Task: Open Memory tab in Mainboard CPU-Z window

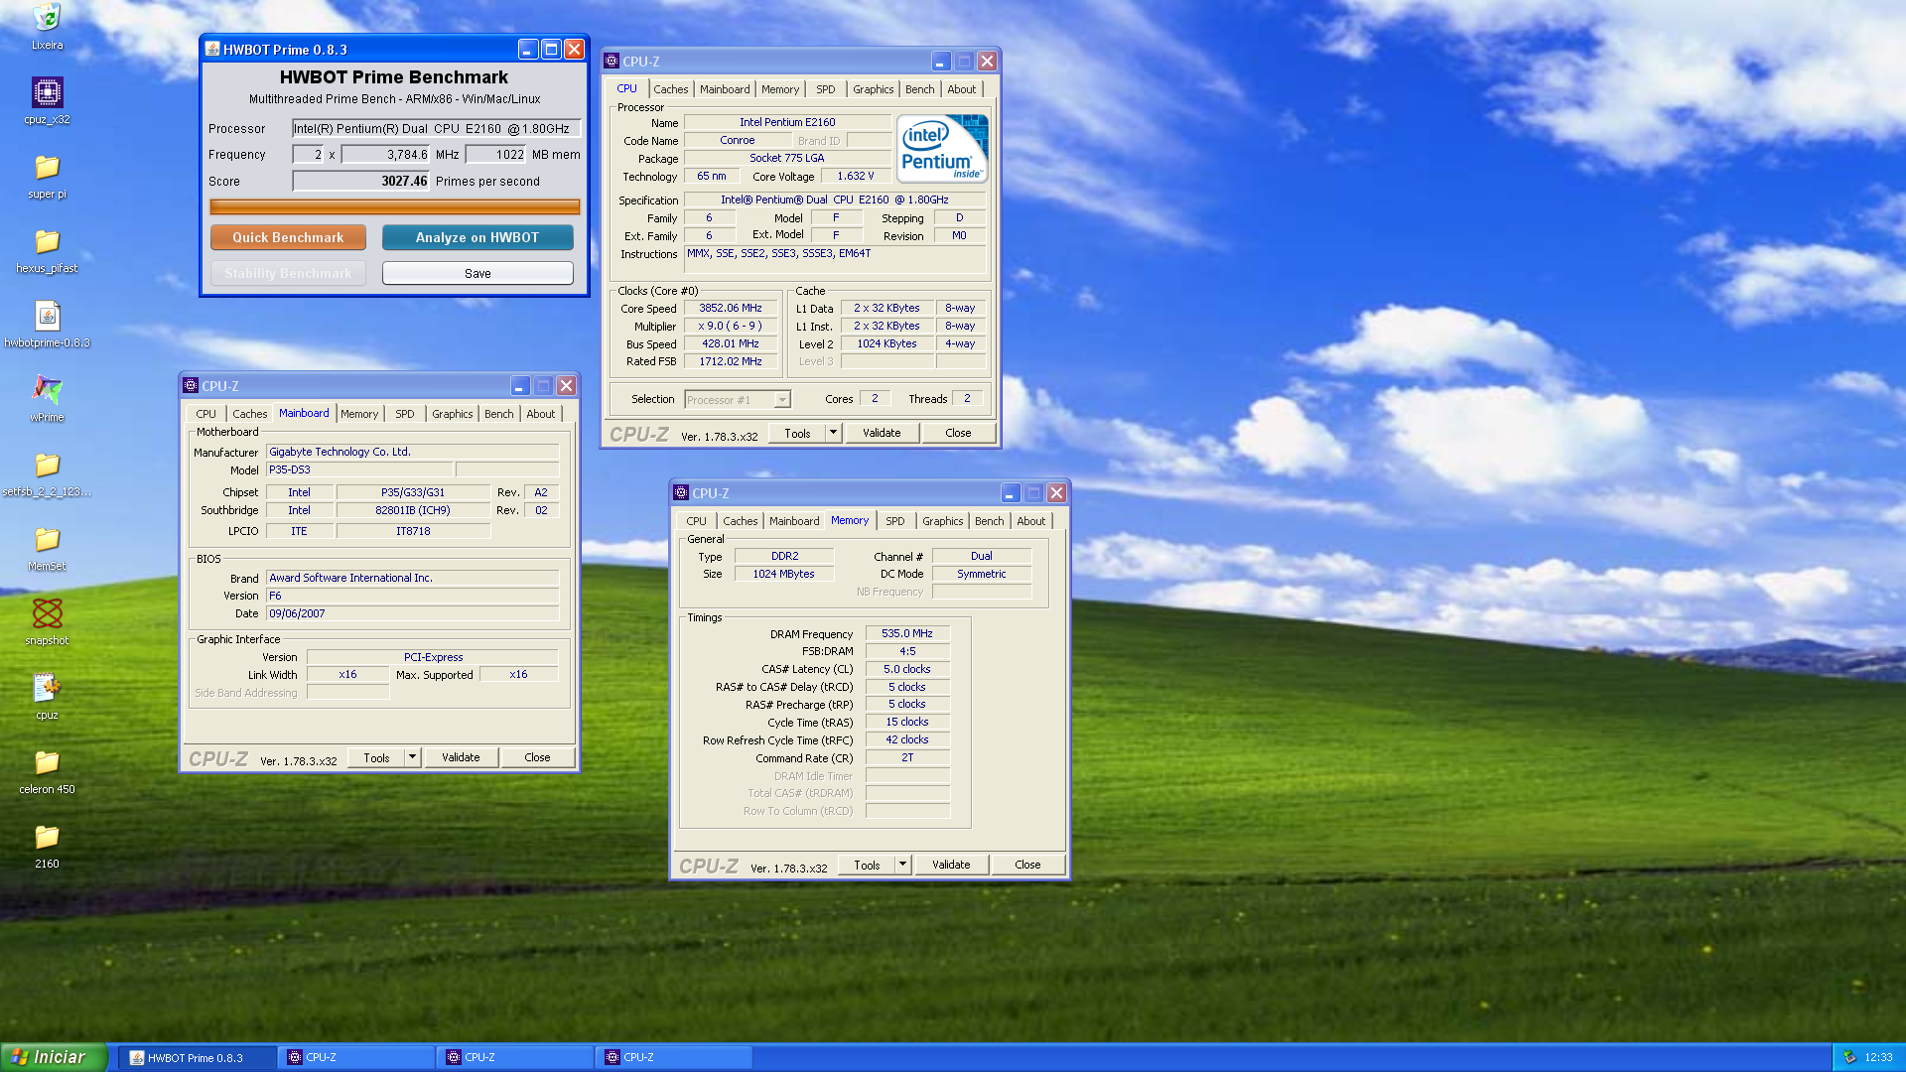Action: point(359,414)
